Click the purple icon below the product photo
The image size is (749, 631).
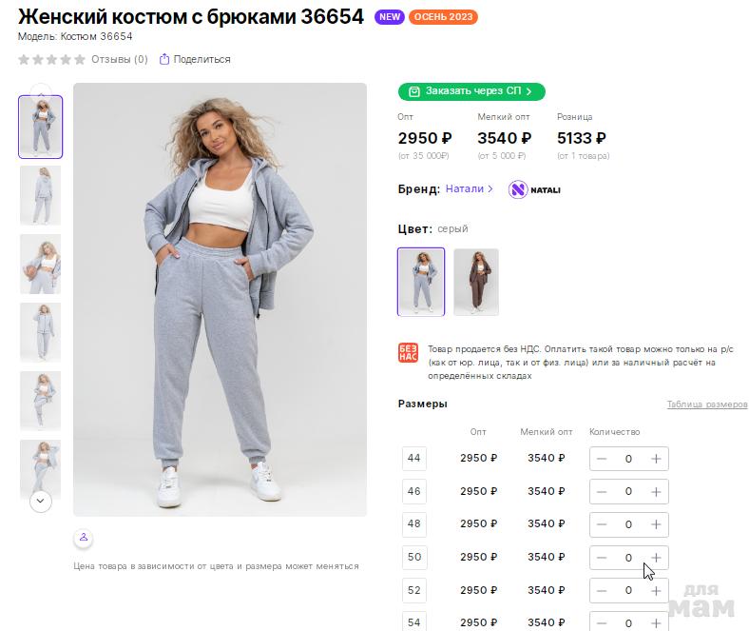[84, 539]
